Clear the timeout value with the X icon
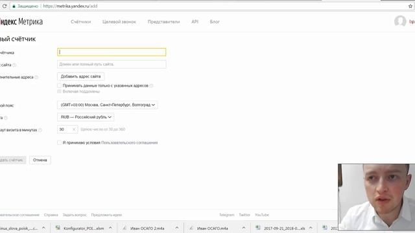The width and height of the screenshot is (415, 233). [x=74, y=129]
